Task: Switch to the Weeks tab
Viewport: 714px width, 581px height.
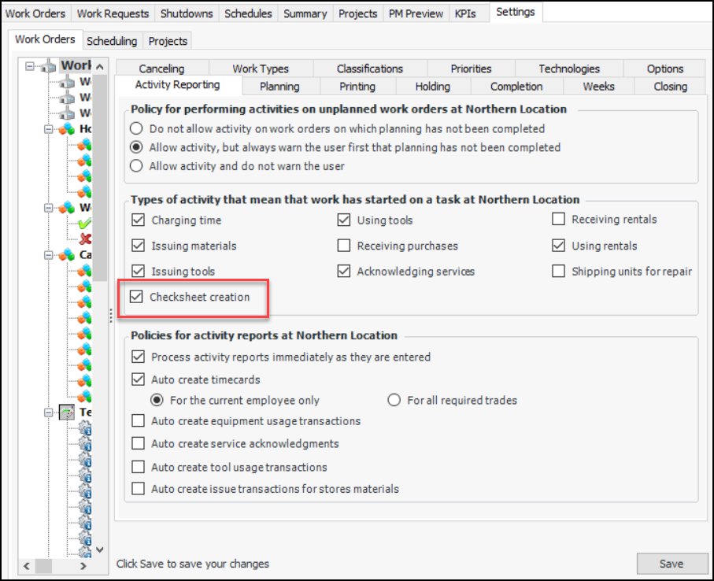Action: (x=598, y=86)
